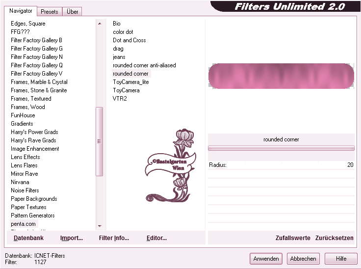The height and width of the screenshot is (269, 361).
Task: Open Filter Info...
Action: (x=114, y=238)
